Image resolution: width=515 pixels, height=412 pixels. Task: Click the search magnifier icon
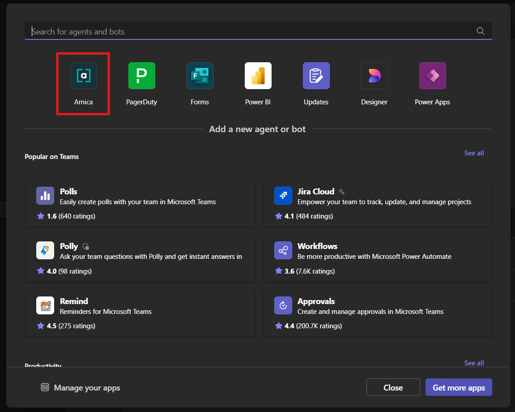tap(481, 31)
